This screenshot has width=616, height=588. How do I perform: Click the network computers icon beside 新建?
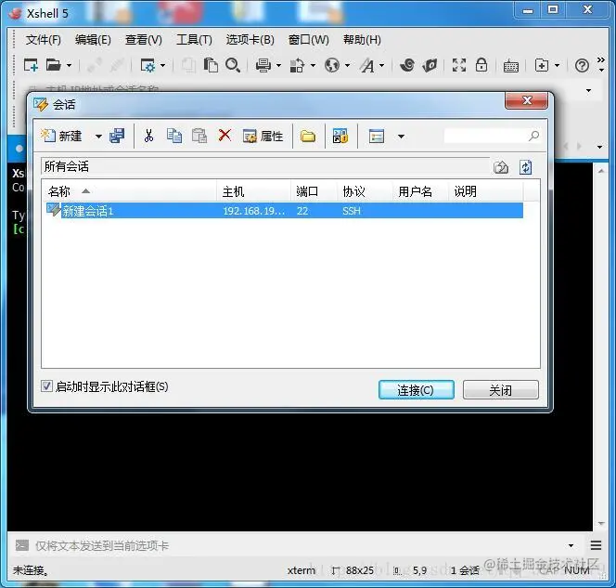pyautogui.click(x=117, y=137)
